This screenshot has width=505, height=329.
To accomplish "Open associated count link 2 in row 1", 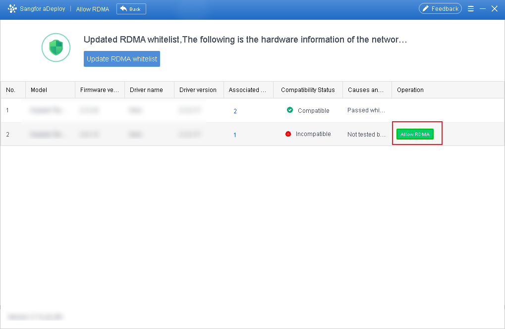I will click(x=235, y=111).
